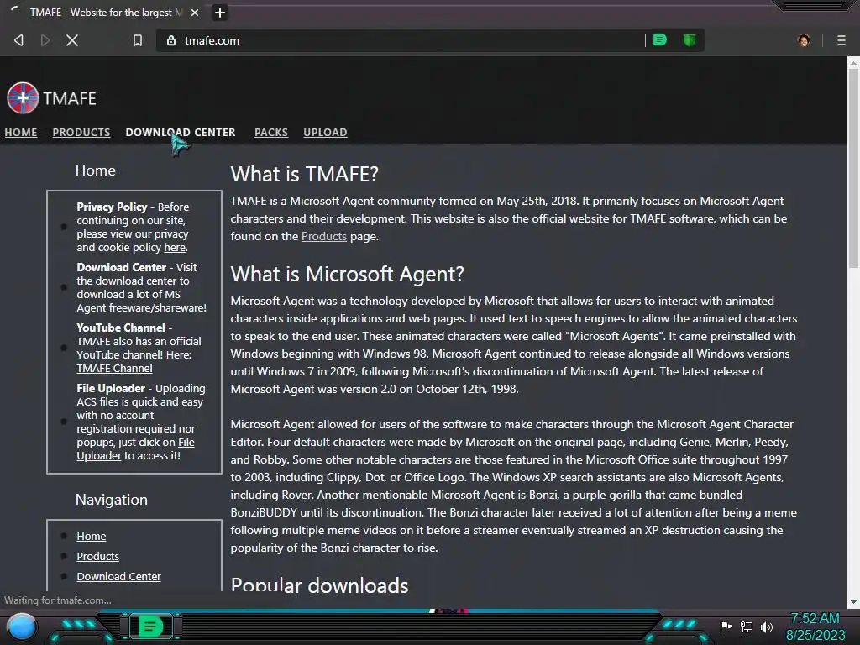The width and height of the screenshot is (860, 645).
Task: Bookmark this page icon
Action: (x=138, y=40)
